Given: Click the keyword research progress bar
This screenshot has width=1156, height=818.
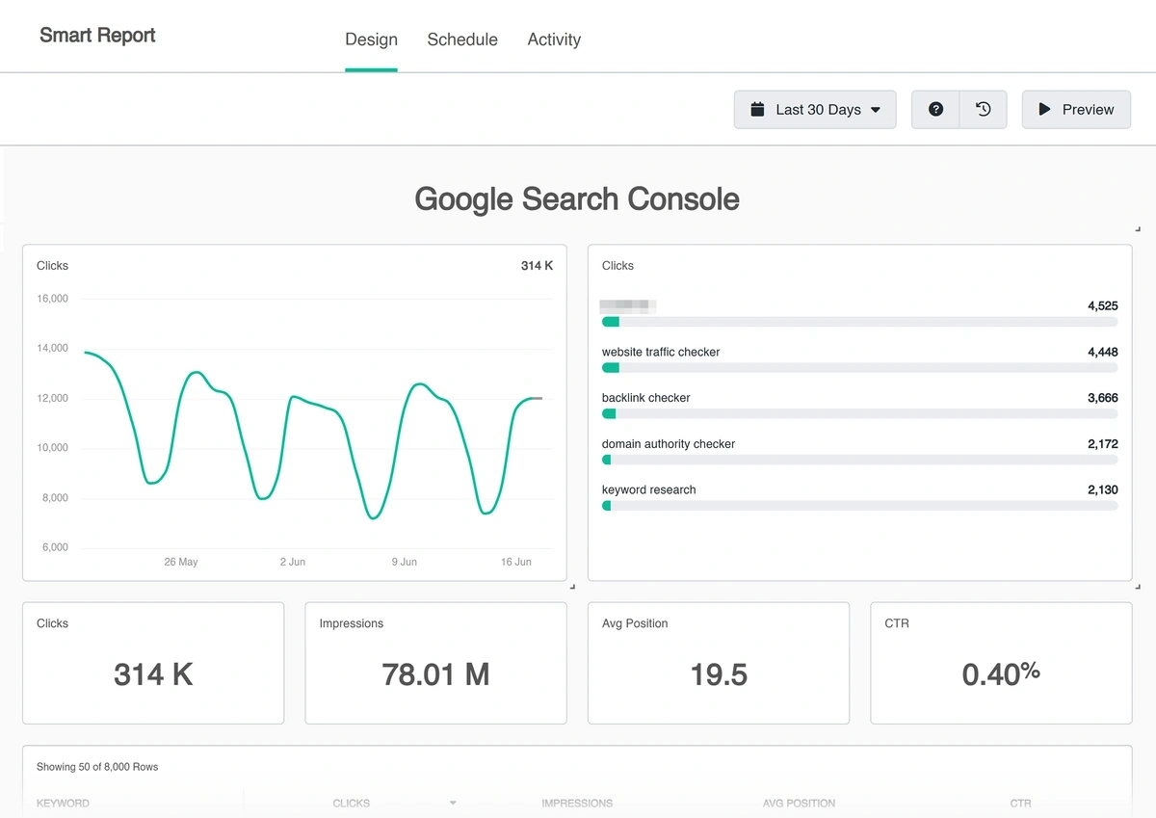Looking at the screenshot, I should pyautogui.click(x=859, y=506).
